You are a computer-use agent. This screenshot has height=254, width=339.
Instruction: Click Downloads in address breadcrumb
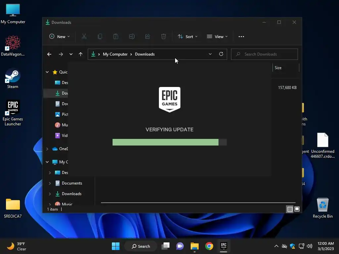[145, 54]
